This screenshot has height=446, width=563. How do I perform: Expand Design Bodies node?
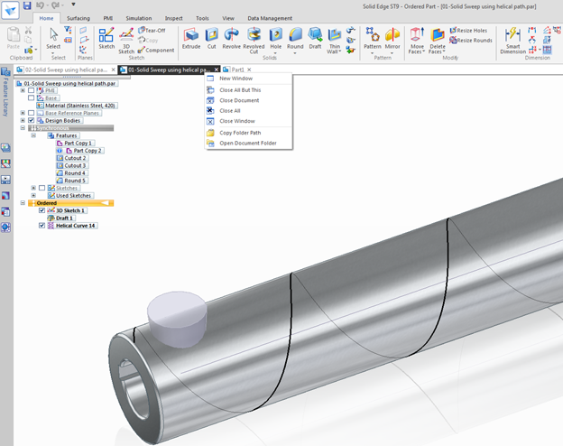pyautogui.click(x=23, y=120)
